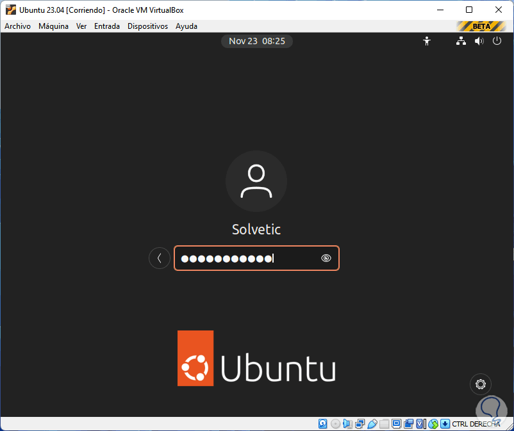Open the session options gear button
514x431 pixels.
(481, 384)
